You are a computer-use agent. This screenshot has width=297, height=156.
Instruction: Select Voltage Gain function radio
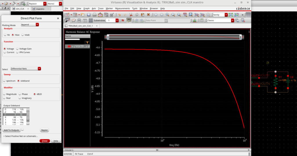(x=17, y=49)
